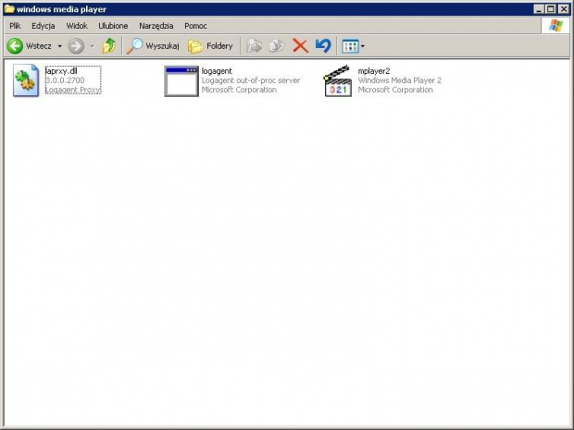Screen dimensions: 574x430
Task: Go up one folder level
Action: coord(109,46)
